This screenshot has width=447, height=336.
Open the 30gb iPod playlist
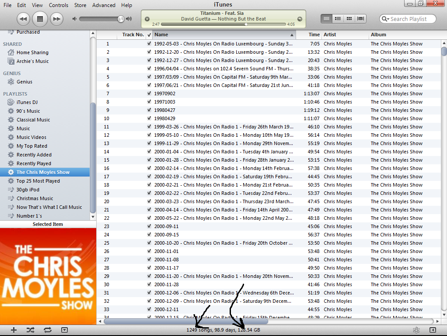pos(28,190)
